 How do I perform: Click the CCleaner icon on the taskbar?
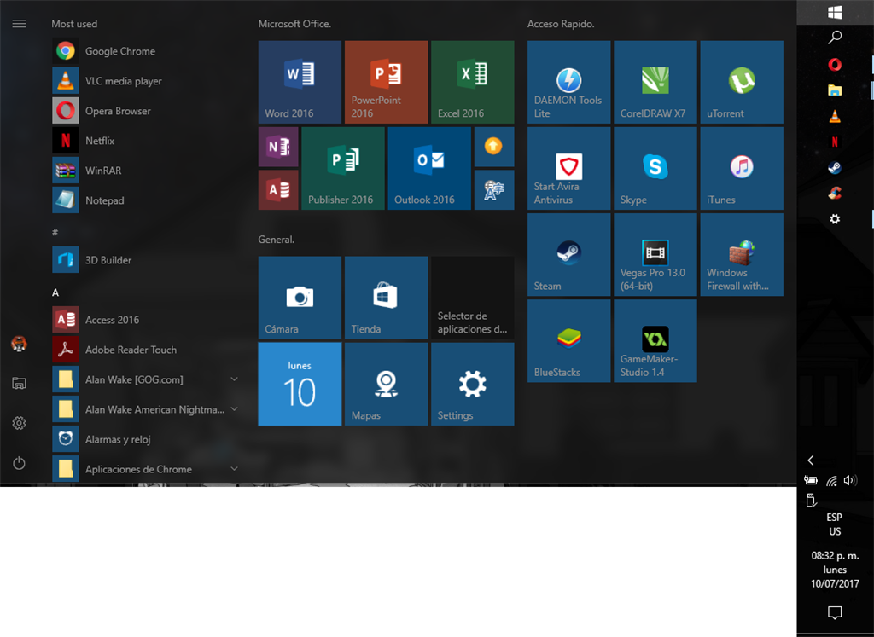835,194
